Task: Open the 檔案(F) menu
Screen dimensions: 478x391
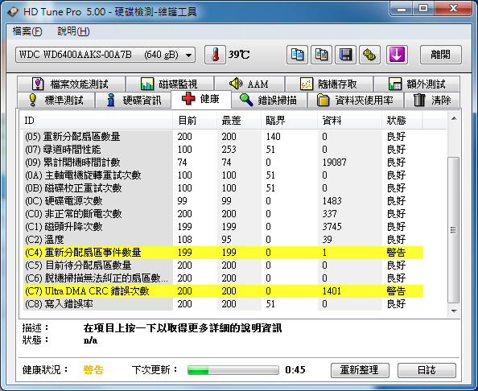Action: pos(27,31)
